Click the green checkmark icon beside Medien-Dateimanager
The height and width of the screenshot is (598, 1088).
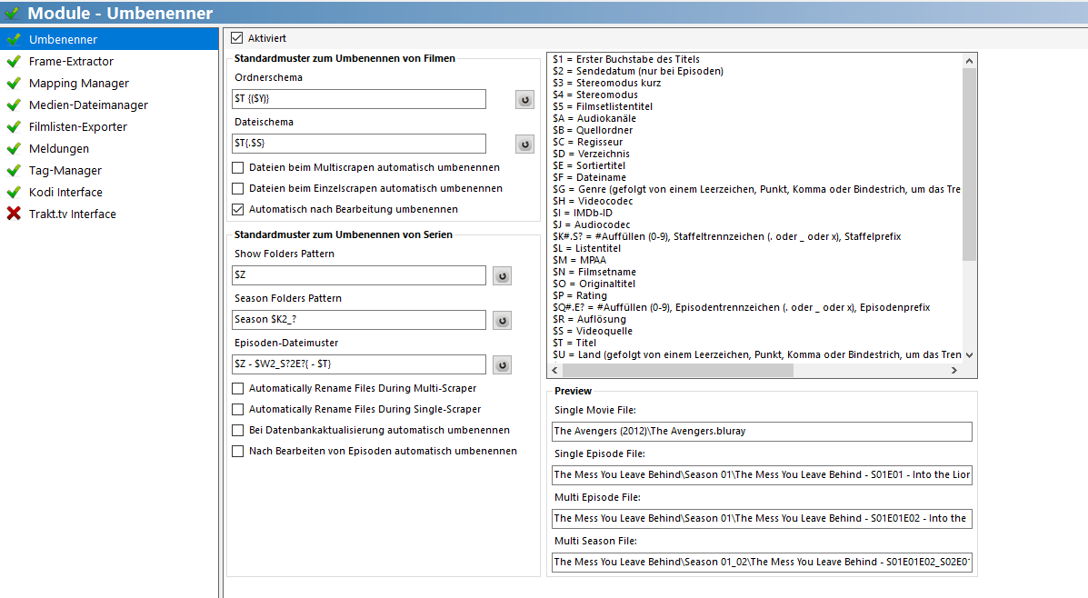click(x=14, y=105)
